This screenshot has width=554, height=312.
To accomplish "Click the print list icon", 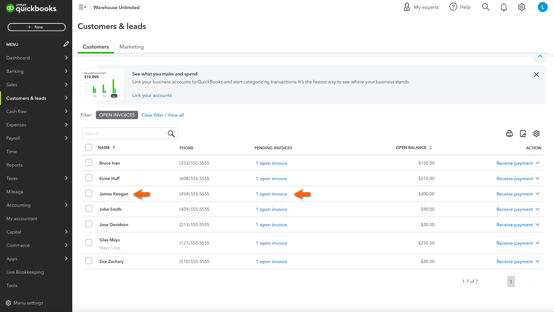I will pyautogui.click(x=509, y=134).
